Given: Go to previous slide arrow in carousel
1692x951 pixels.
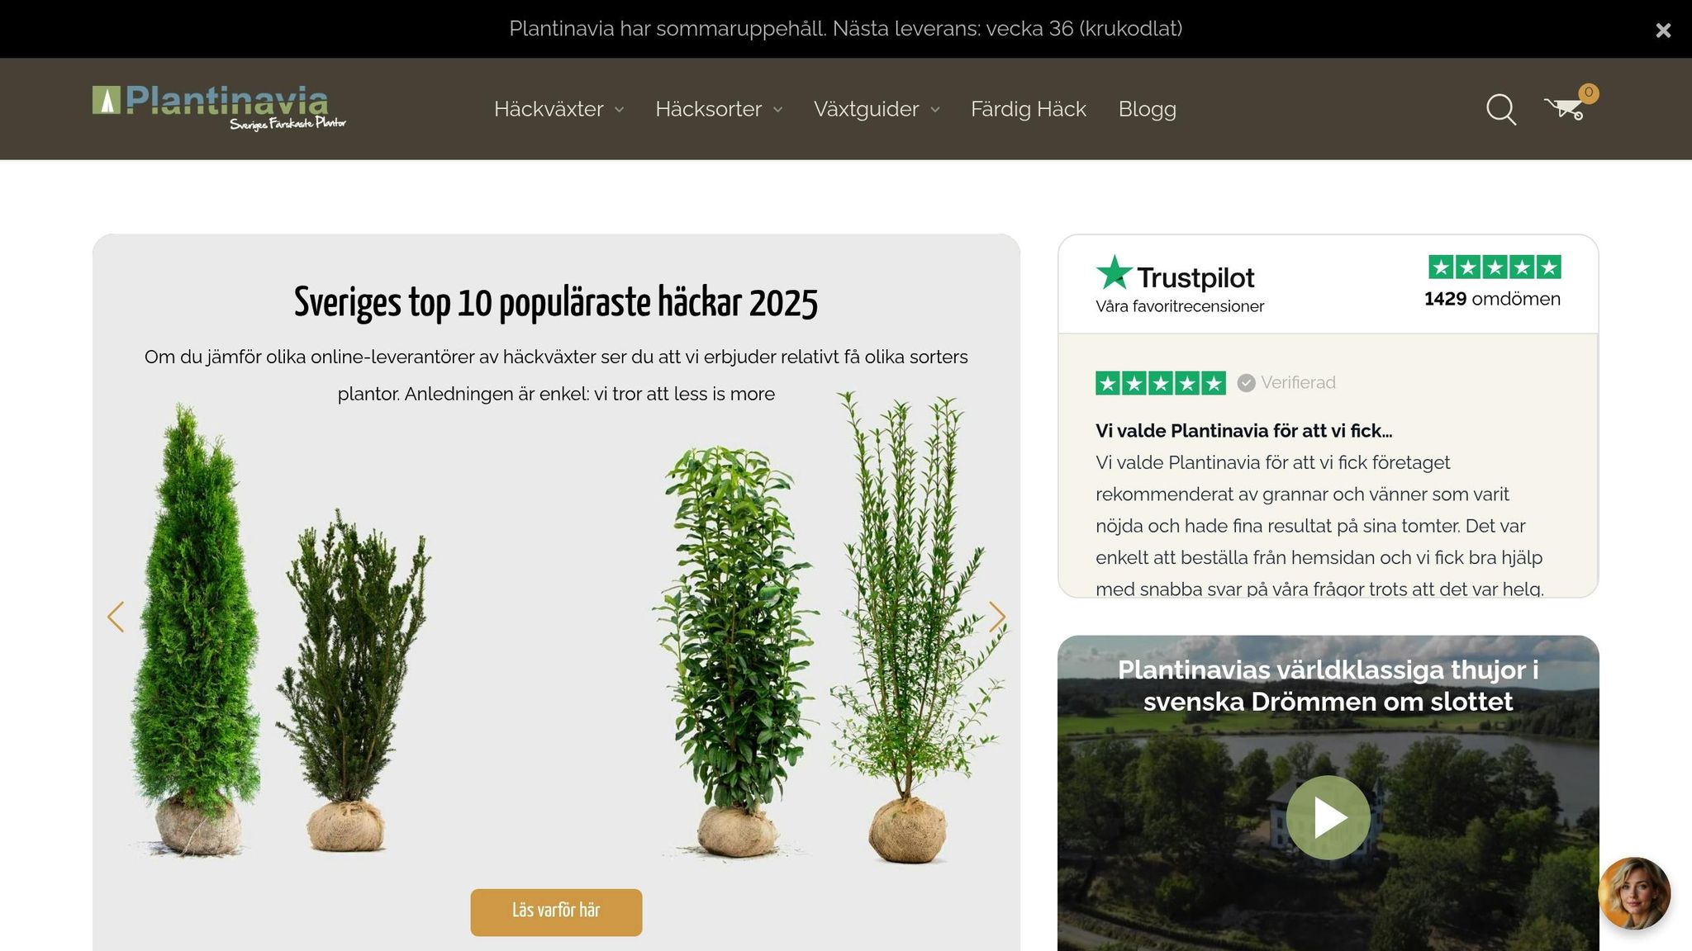Looking at the screenshot, I should point(116,617).
